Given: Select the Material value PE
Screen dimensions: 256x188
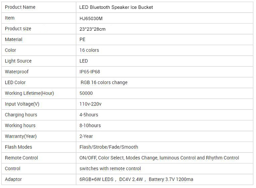Looking at the screenshot, I should (82, 40).
